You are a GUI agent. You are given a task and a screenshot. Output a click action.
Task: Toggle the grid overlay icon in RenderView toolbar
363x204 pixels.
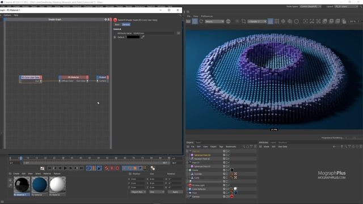click(x=277, y=22)
